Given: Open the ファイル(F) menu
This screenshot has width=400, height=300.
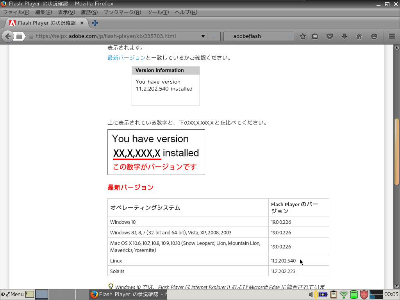Looking at the screenshot, I should tap(16, 12).
